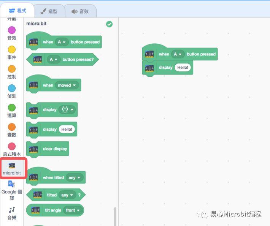Click micro:bit icon on 'tilt angle' block
Screen dimensions: 270x226
35,210
